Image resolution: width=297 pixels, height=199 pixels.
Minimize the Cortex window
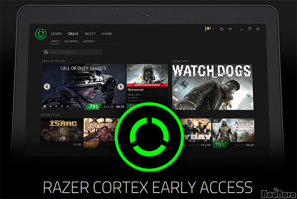pyautogui.click(x=242, y=29)
